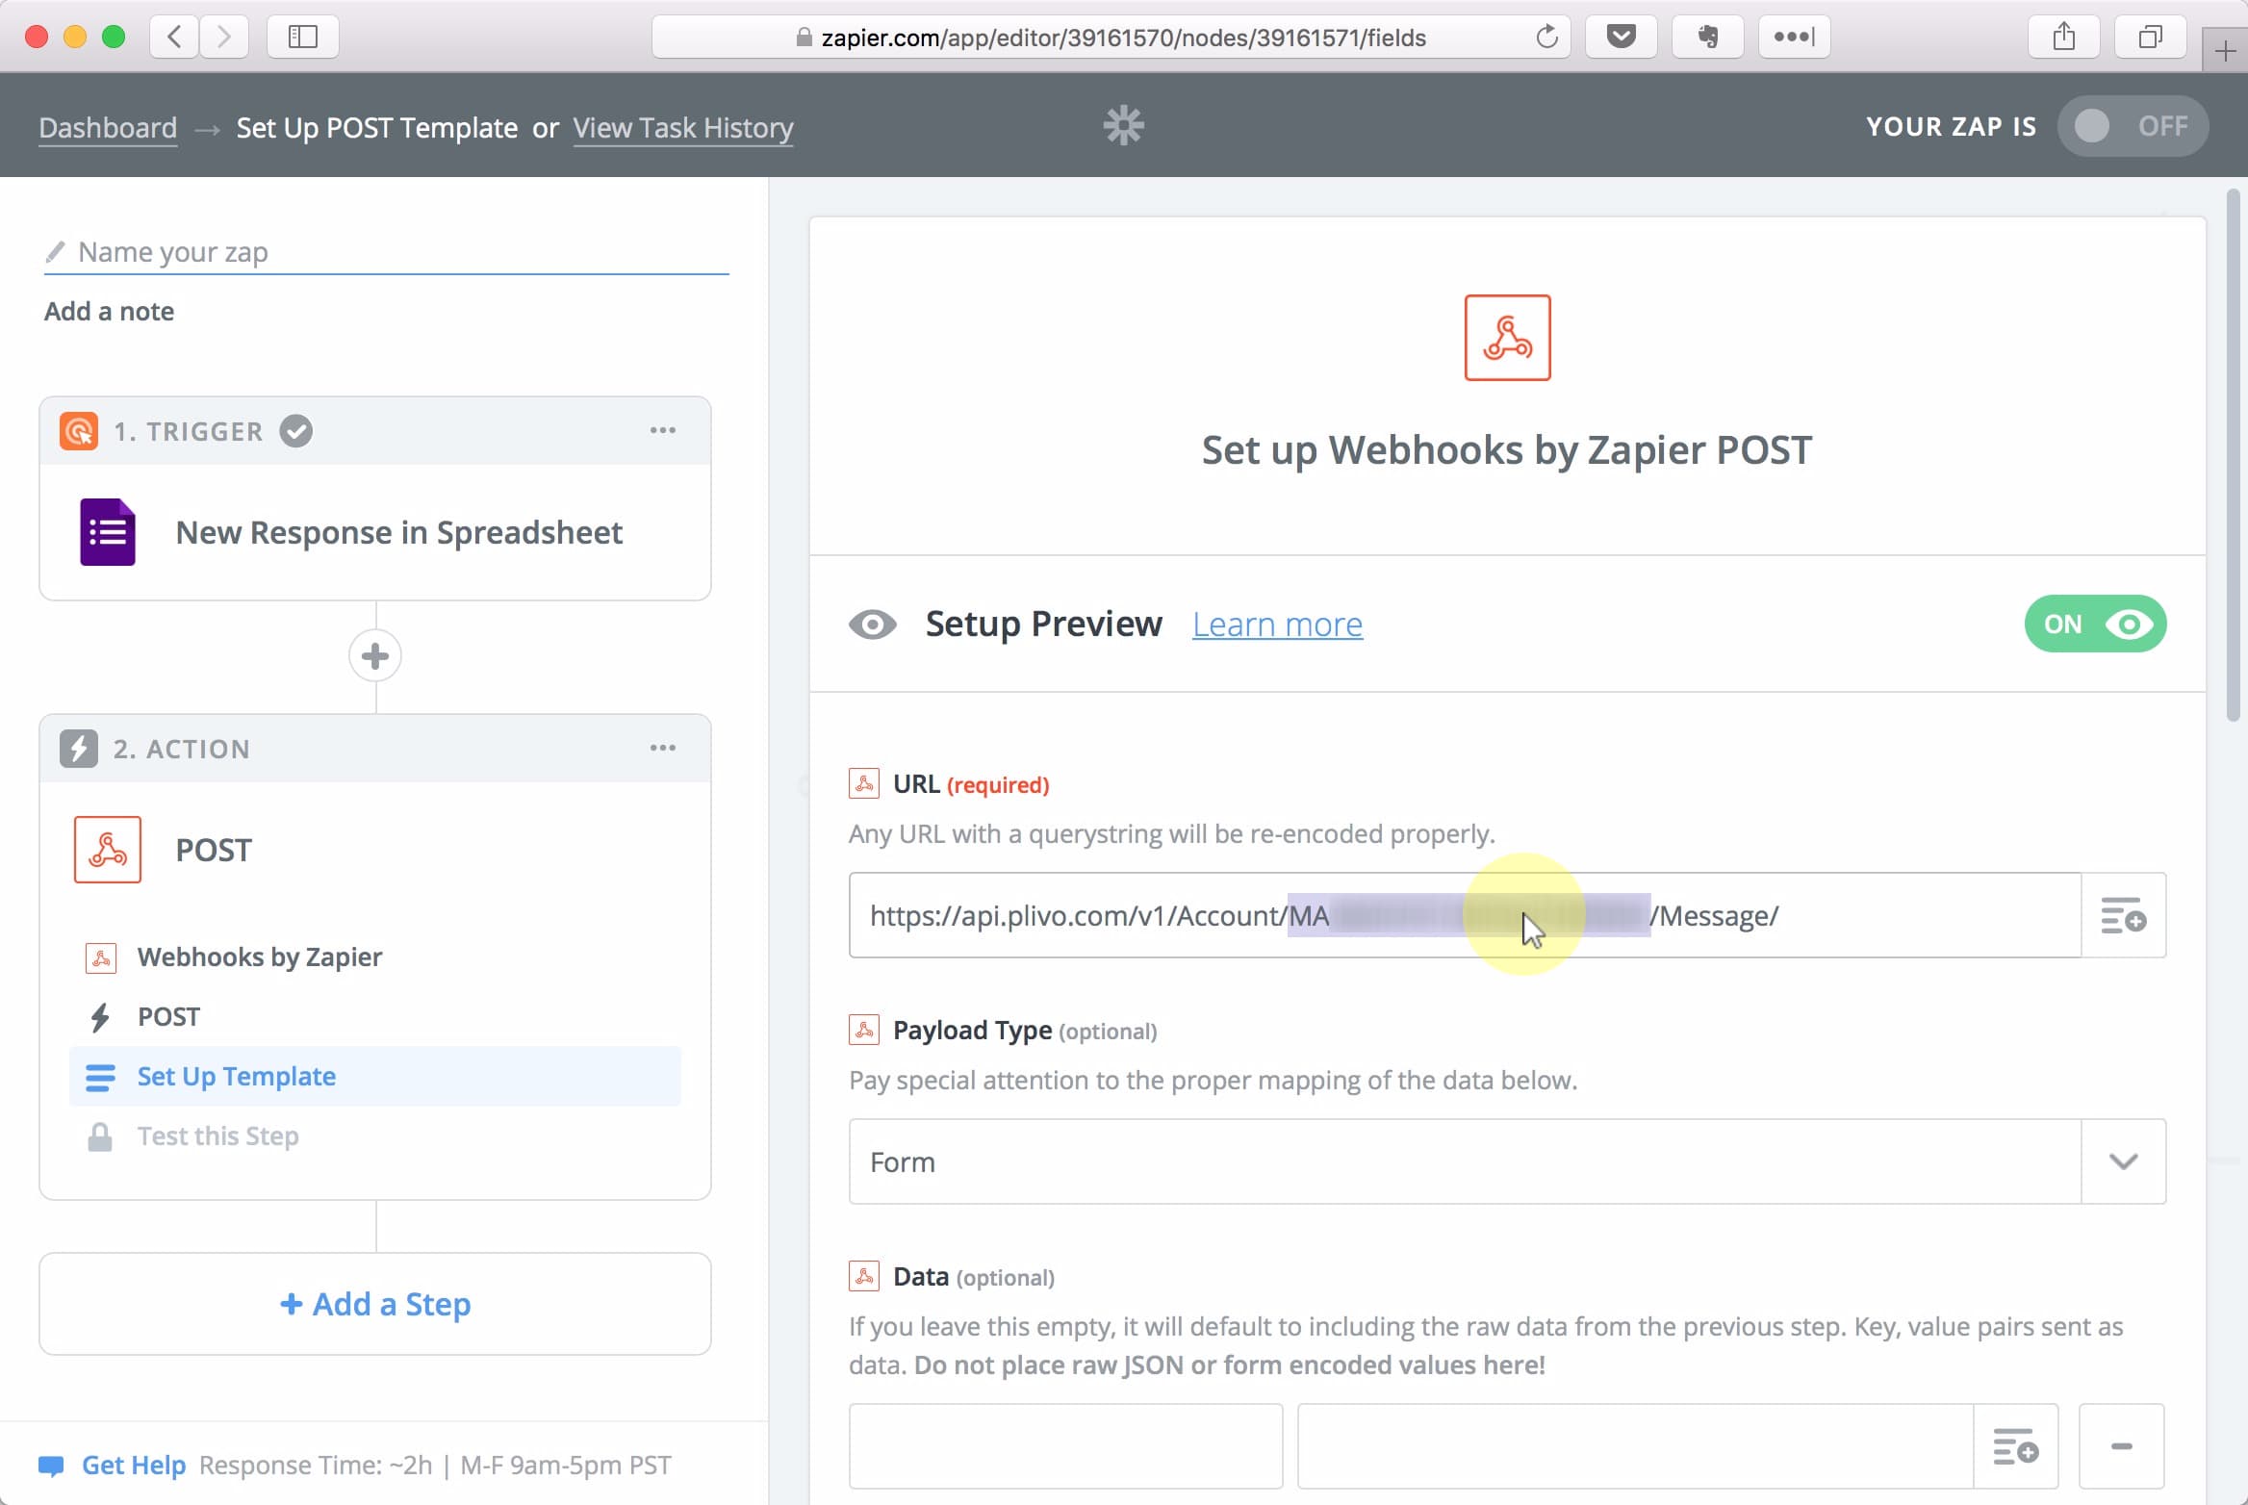Viewport: 2248px width, 1505px height.
Task: Toggle Setup Preview ON switch off
Action: point(2095,624)
